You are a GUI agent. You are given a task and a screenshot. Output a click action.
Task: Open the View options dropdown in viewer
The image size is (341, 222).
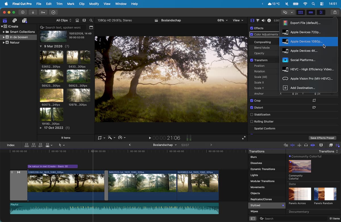pyautogui.click(x=238, y=20)
